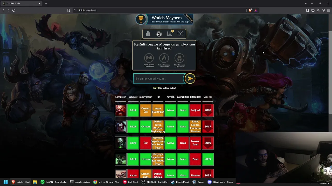The height and width of the screenshot is (186, 332).
Task: Click the Cinsiyet column header
Action: coord(133,97)
